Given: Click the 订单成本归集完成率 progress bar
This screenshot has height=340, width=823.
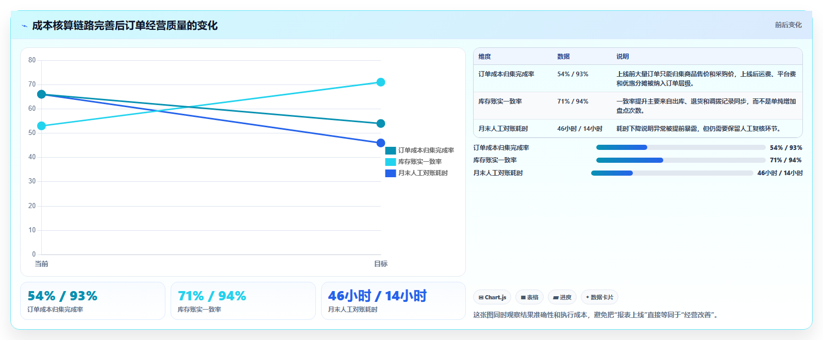Looking at the screenshot, I should point(680,147).
